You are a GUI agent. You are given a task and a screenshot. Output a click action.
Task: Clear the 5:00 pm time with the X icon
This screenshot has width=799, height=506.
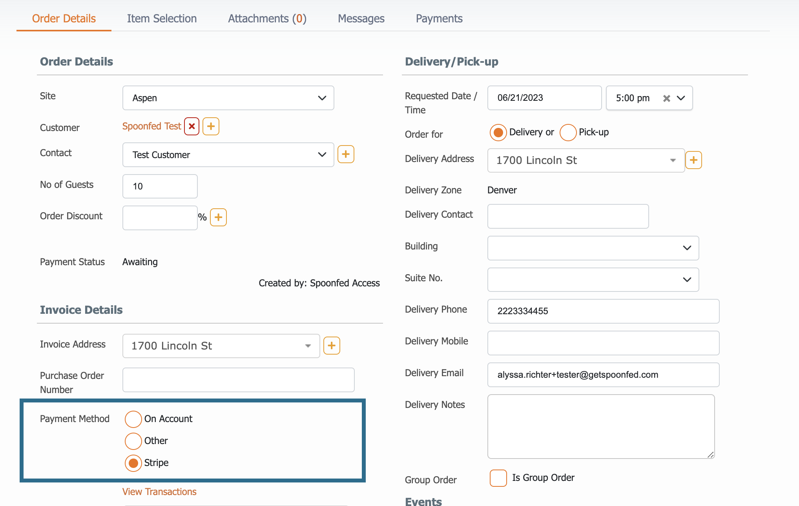(666, 98)
